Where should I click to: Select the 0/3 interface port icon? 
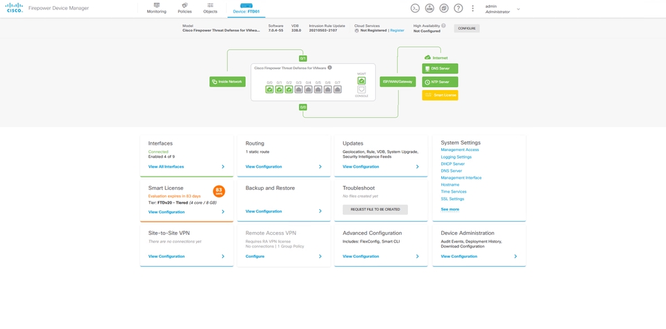[x=298, y=89]
